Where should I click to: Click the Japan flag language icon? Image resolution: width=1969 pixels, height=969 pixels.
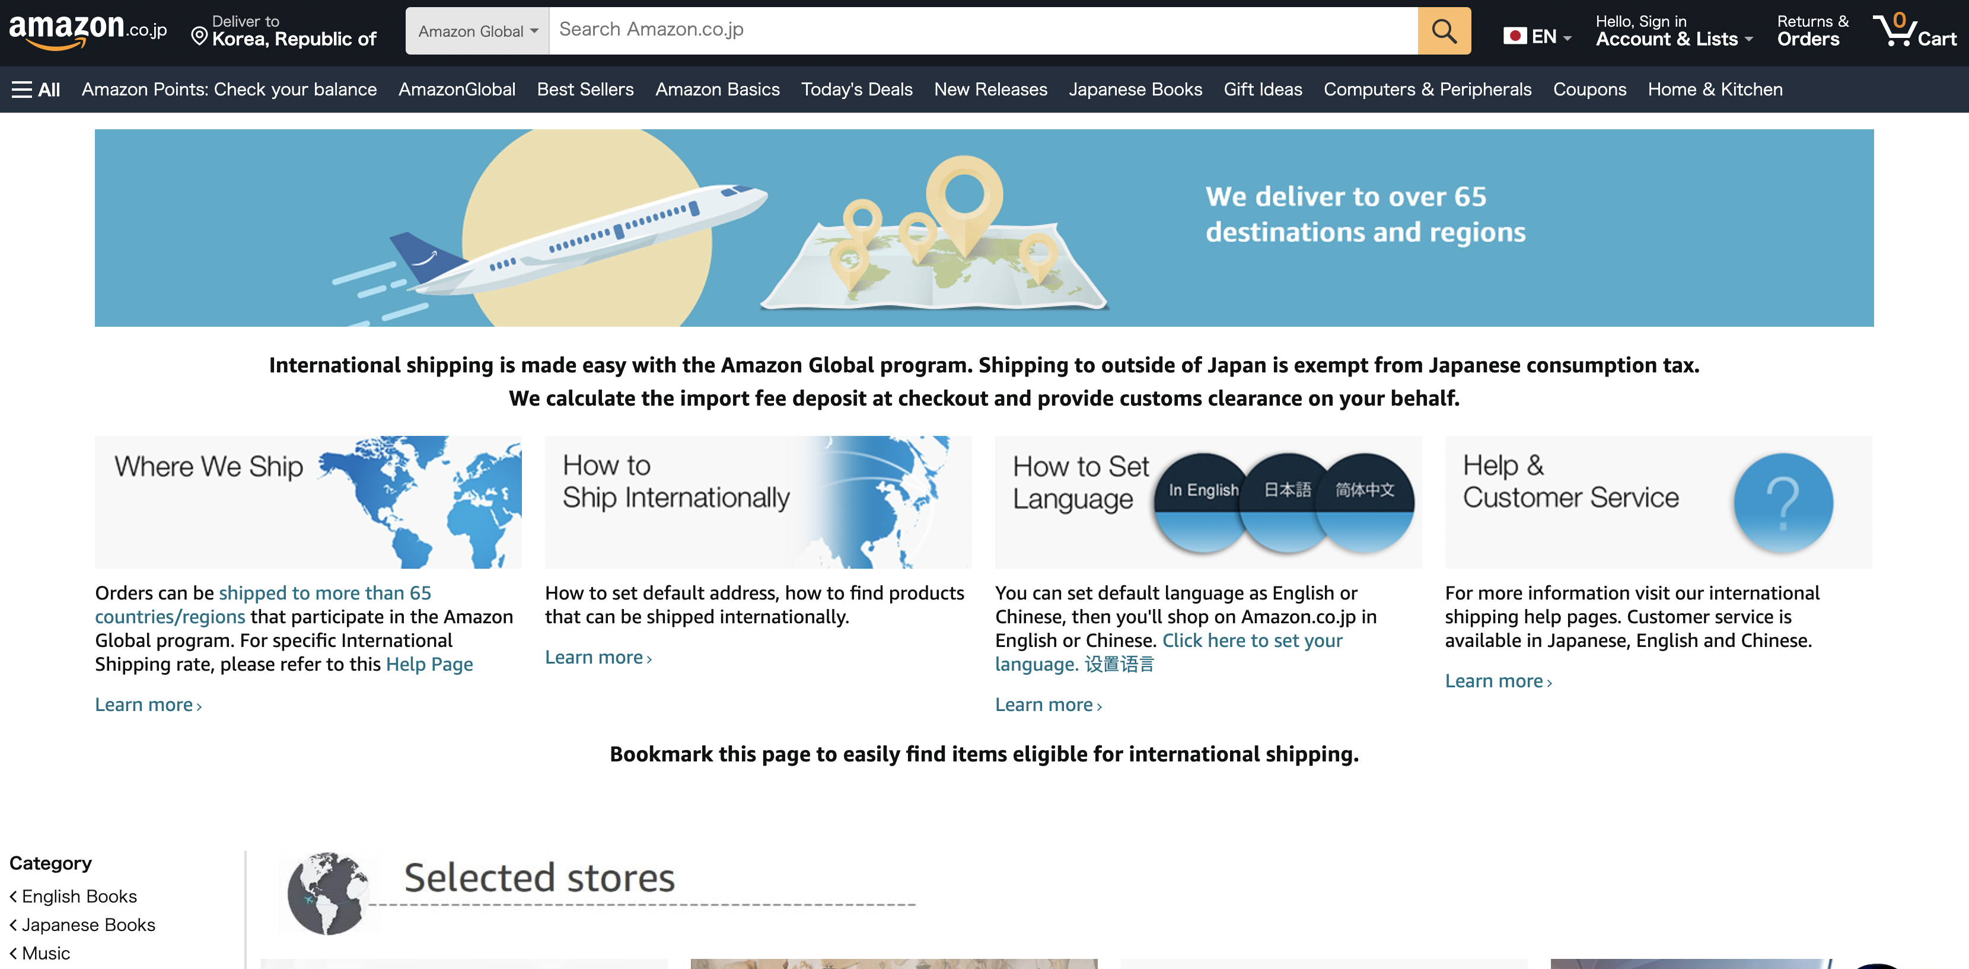(x=1514, y=36)
